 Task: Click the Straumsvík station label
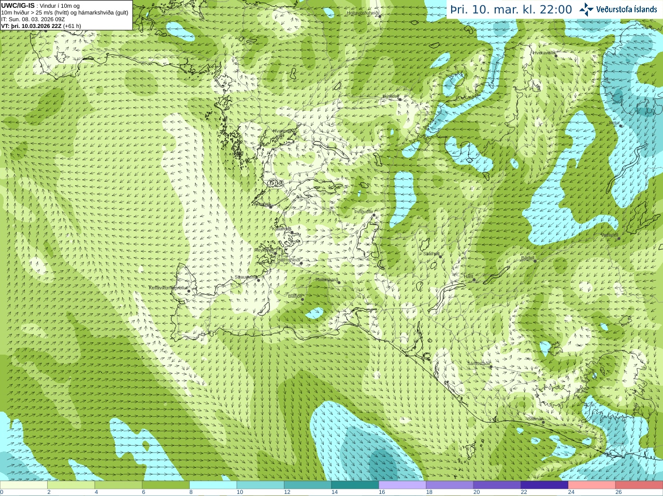(246, 277)
